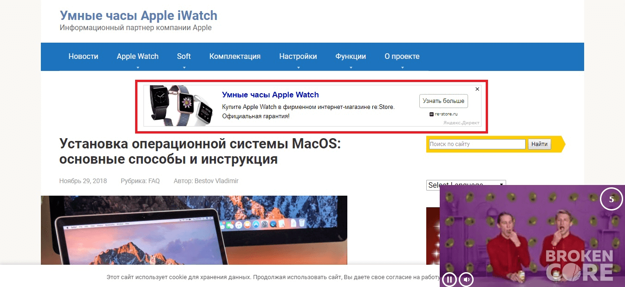Click the Apple Watch product image in the ad

pos(181,105)
